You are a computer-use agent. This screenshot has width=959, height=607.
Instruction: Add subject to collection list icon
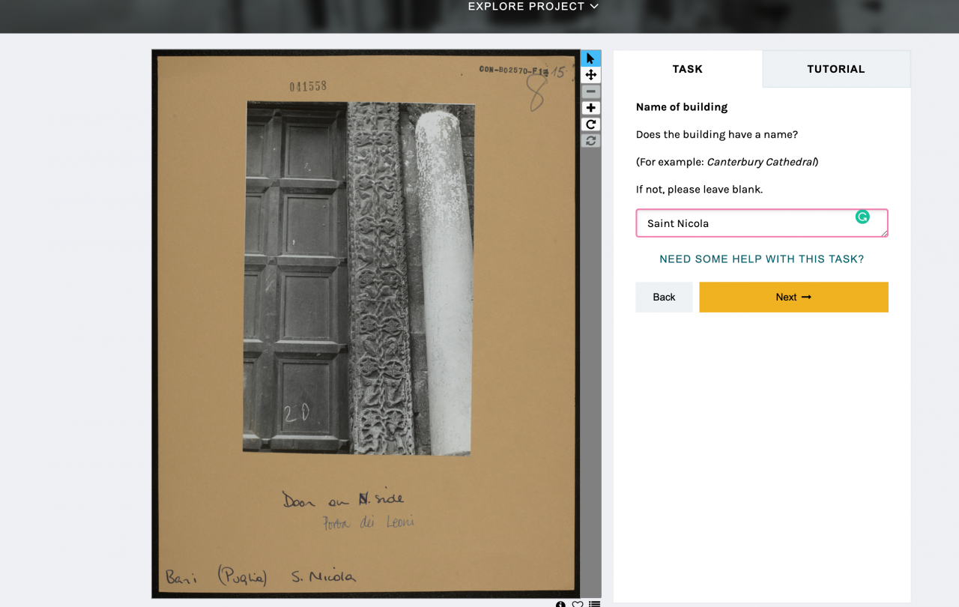(x=594, y=604)
